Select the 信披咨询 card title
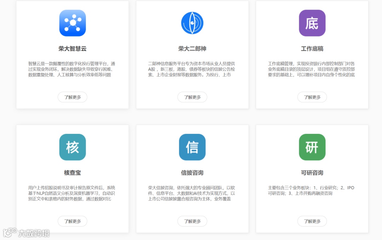Image resolution: width=382 pixels, height=240 pixels. (x=192, y=173)
